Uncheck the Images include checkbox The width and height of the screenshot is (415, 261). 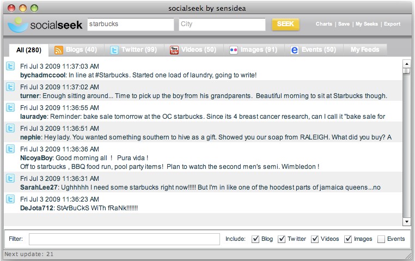pos(348,239)
